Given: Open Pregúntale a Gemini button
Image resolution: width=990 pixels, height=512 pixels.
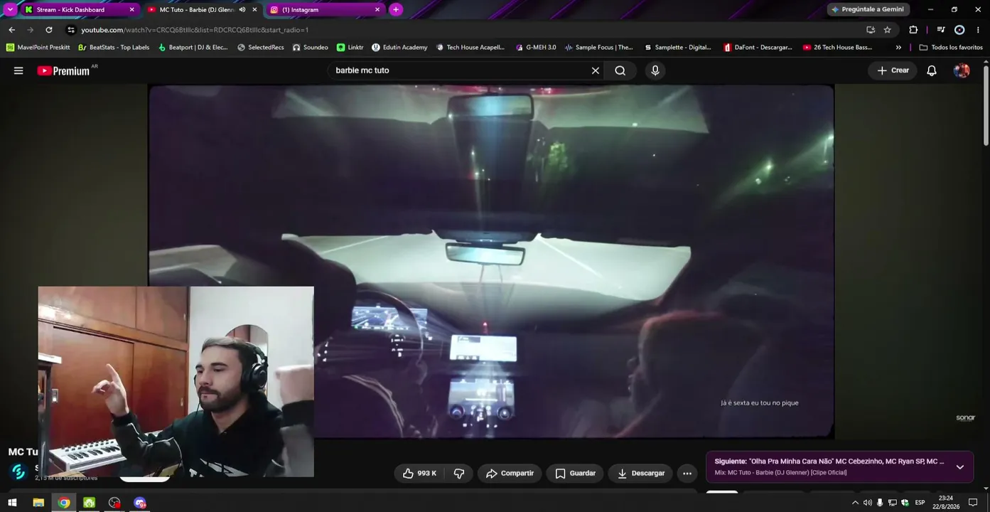Looking at the screenshot, I should pyautogui.click(x=868, y=10).
